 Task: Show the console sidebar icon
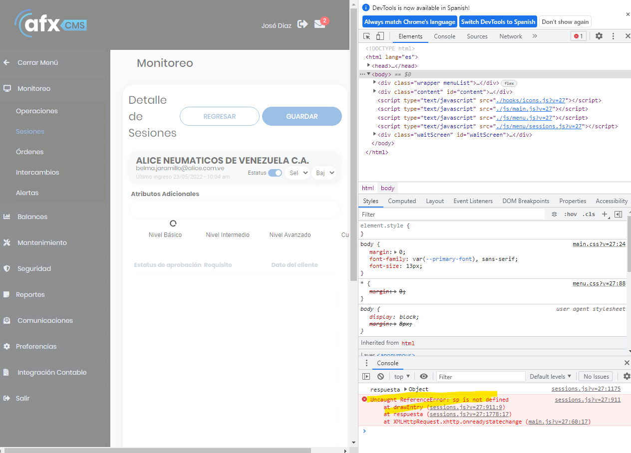(366, 377)
